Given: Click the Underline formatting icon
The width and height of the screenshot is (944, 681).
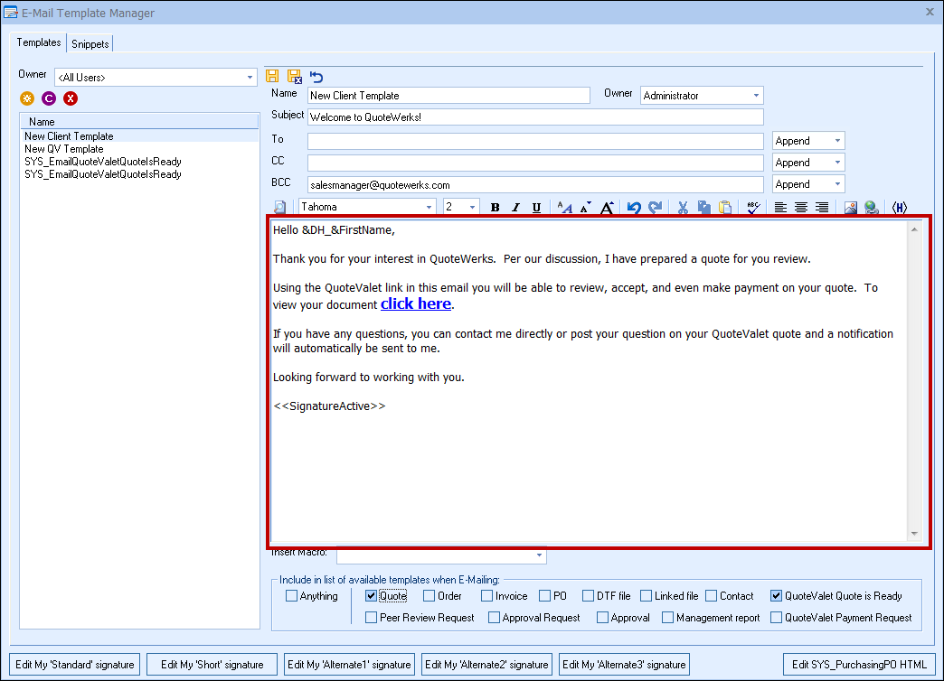Looking at the screenshot, I should (536, 208).
